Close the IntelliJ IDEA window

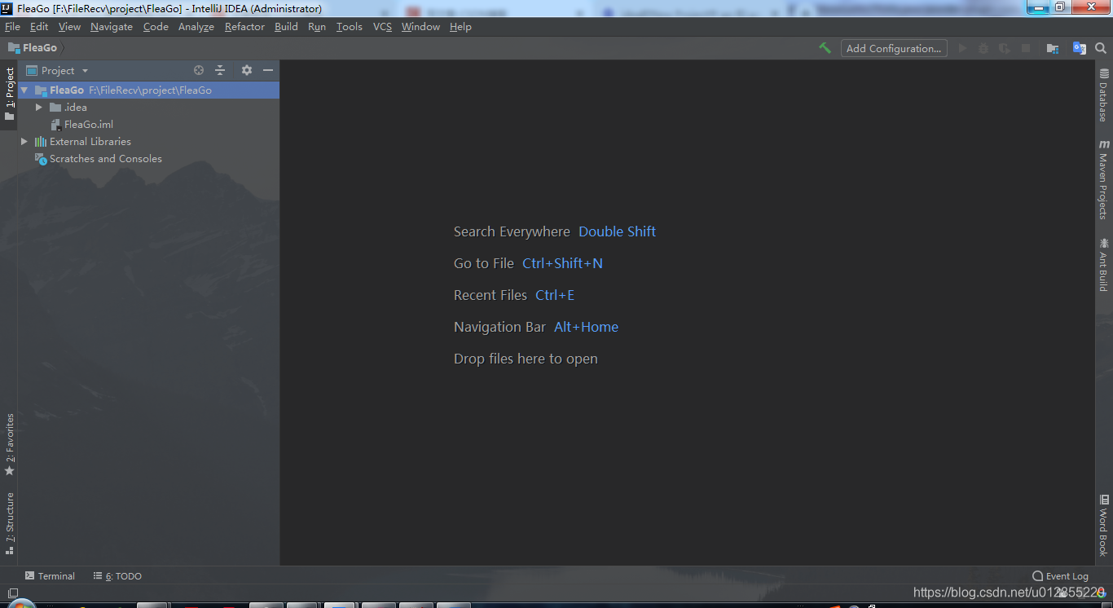point(1092,7)
